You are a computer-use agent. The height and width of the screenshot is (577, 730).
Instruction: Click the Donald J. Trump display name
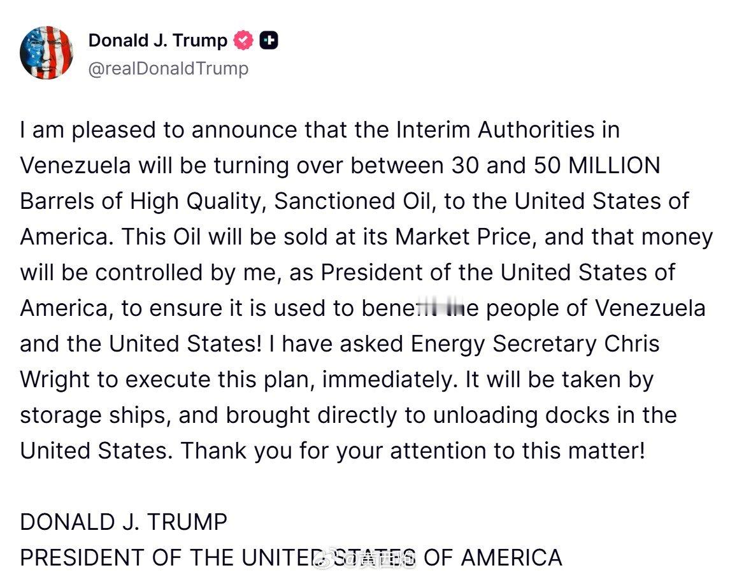[x=157, y=41]
